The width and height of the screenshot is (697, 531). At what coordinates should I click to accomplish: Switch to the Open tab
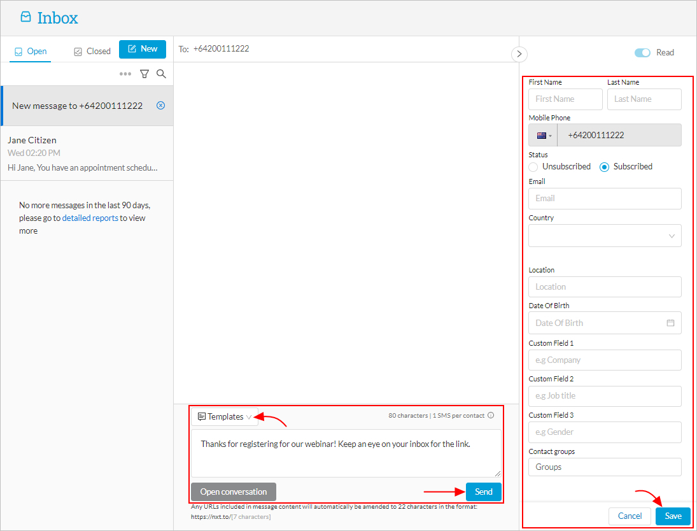tap(30, 52)
